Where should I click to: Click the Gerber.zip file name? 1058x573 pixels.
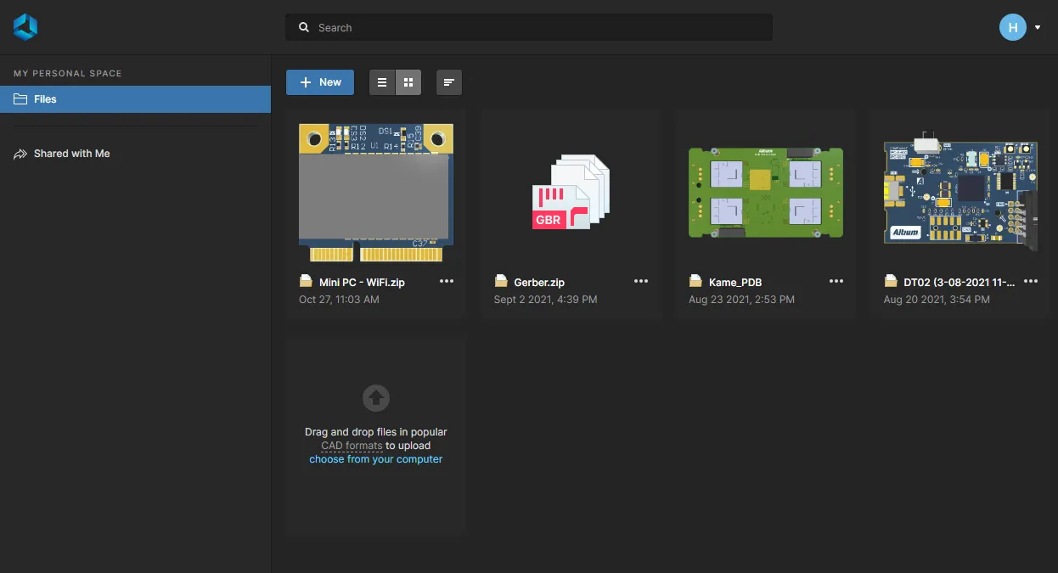(539, 283)
